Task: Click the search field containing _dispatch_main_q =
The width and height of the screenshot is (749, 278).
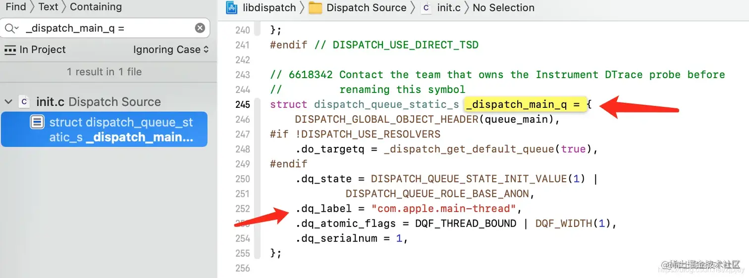Action: tap(105, 28)
